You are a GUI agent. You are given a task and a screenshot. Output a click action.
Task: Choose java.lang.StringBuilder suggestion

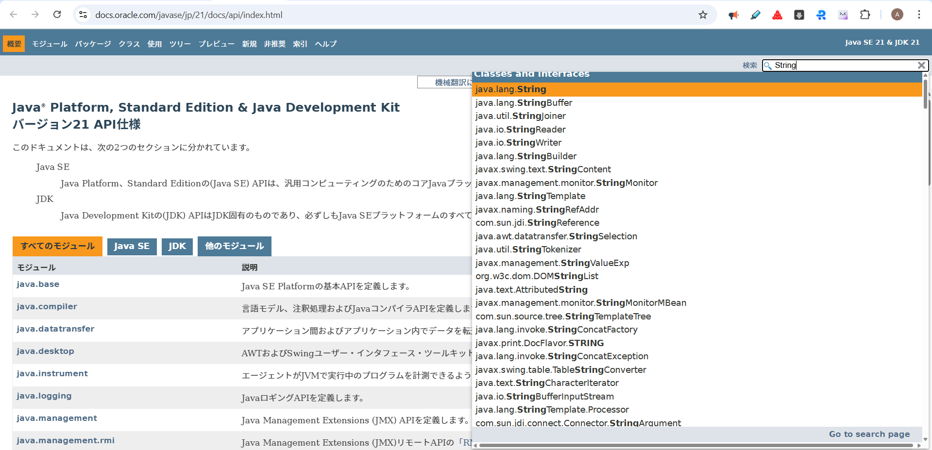click(526, 156)
